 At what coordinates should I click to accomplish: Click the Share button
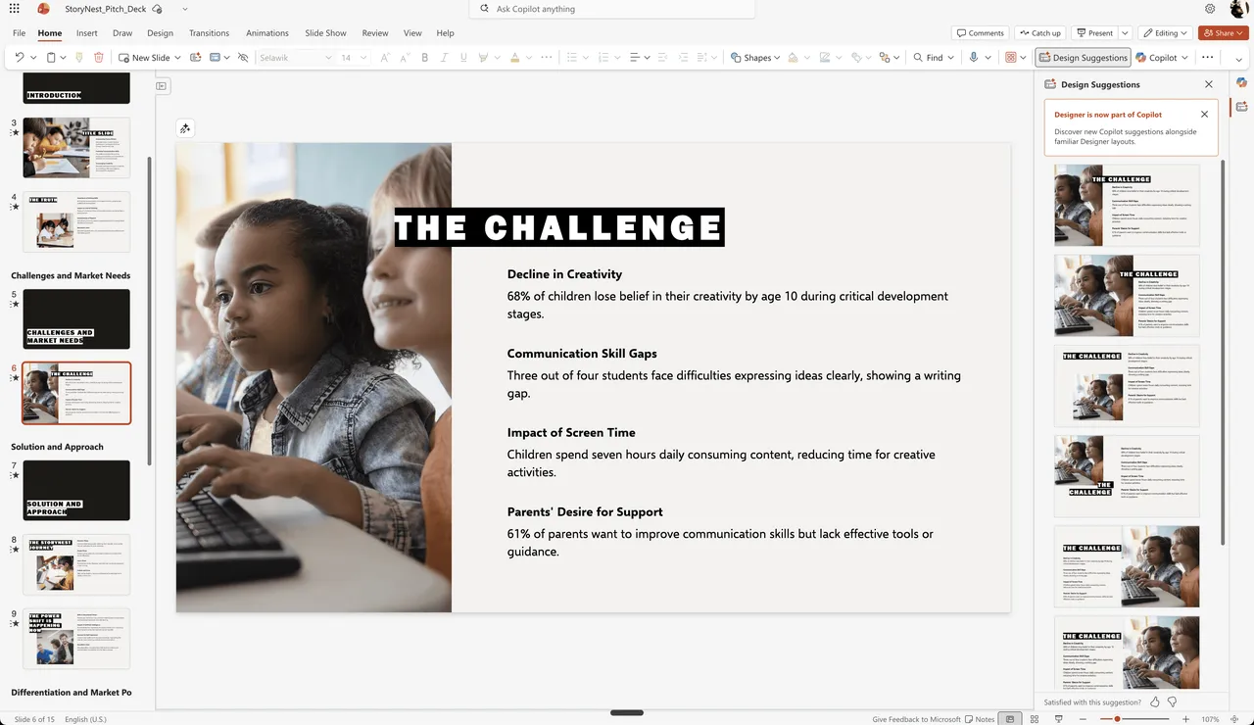tap(1223, 33)
